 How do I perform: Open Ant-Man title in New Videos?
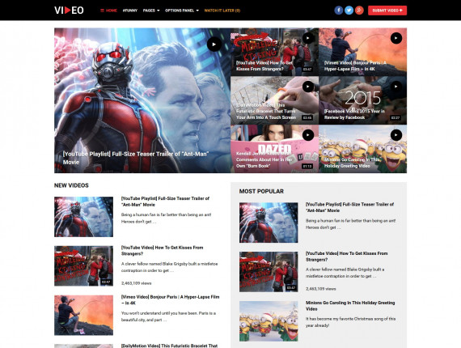pos(165,202)
